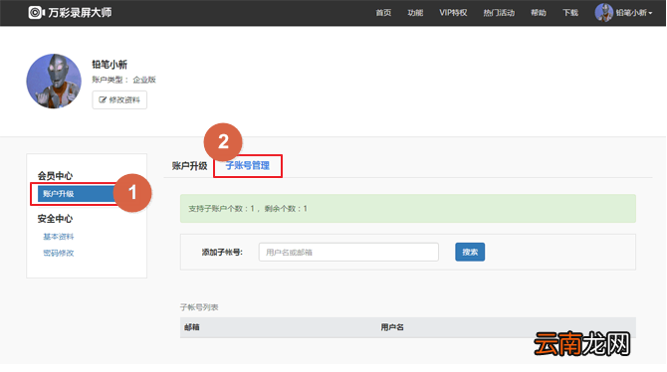The image size is (667, 372).
Task: Open 密码修改 in the sidebar
Action: 59,253
